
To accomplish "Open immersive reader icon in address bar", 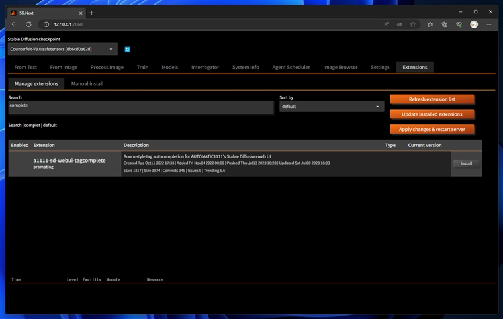I will tap(399, 24).
